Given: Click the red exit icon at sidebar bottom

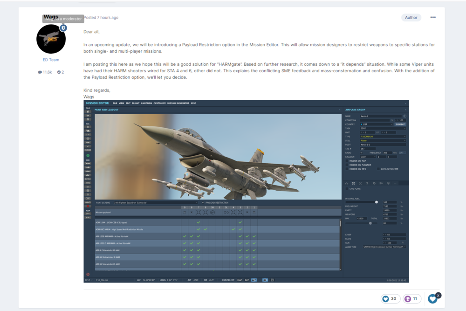Looking at the screenshot, I should click(x=88, y=274).
